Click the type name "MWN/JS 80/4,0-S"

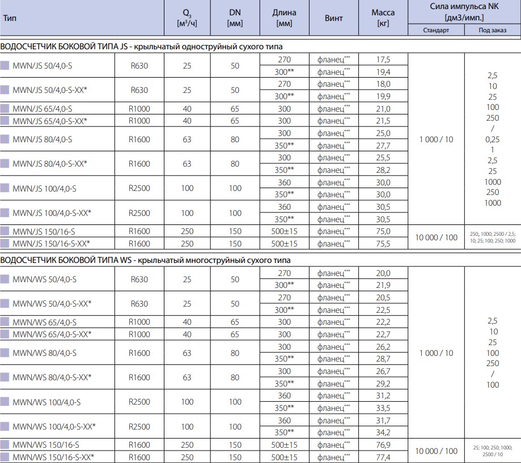[42, 139]
